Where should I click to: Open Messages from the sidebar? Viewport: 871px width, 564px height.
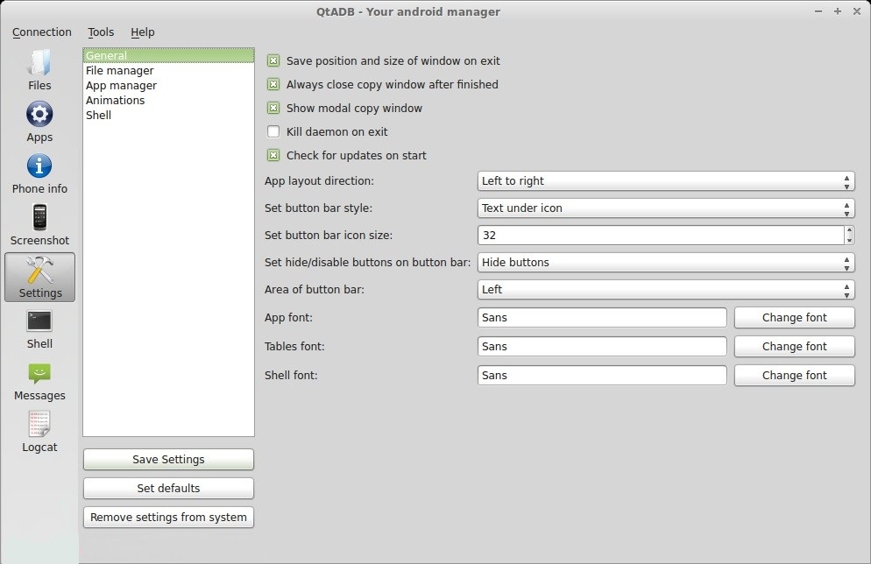[x=39, y=379]
